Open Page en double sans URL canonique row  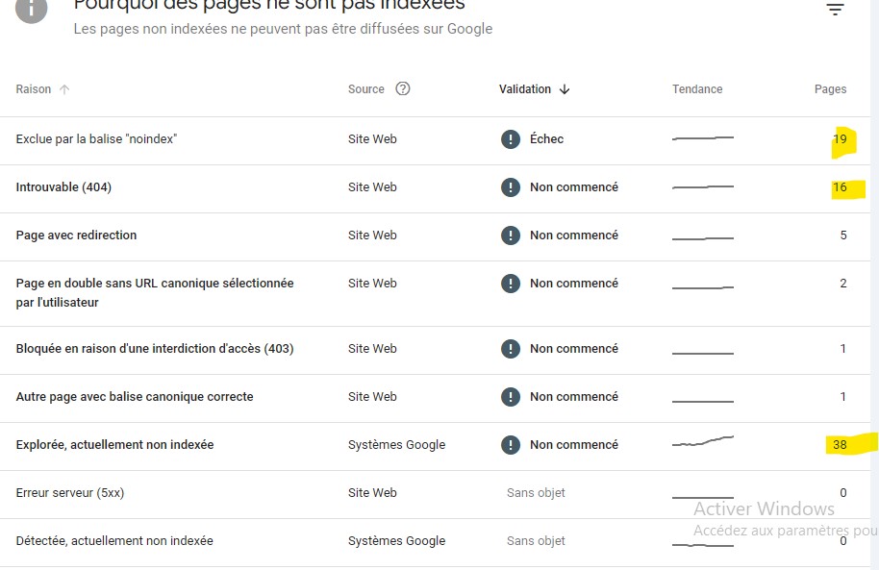(435, 293)
